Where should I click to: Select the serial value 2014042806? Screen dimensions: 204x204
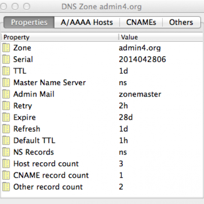pos(142,59)
